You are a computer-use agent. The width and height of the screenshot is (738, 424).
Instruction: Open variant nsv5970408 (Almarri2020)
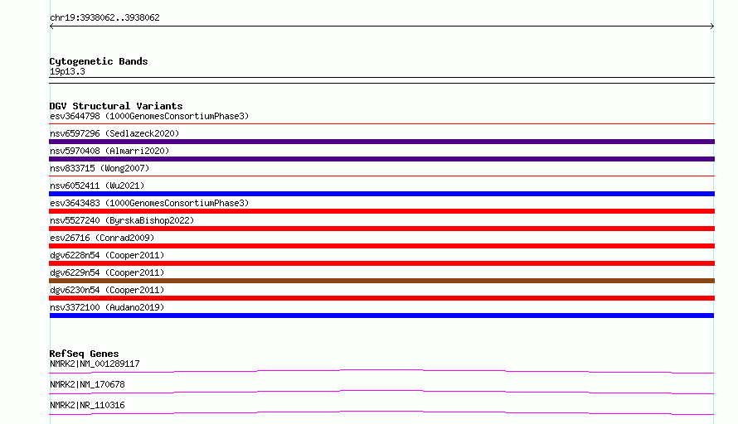click(109, 151)
